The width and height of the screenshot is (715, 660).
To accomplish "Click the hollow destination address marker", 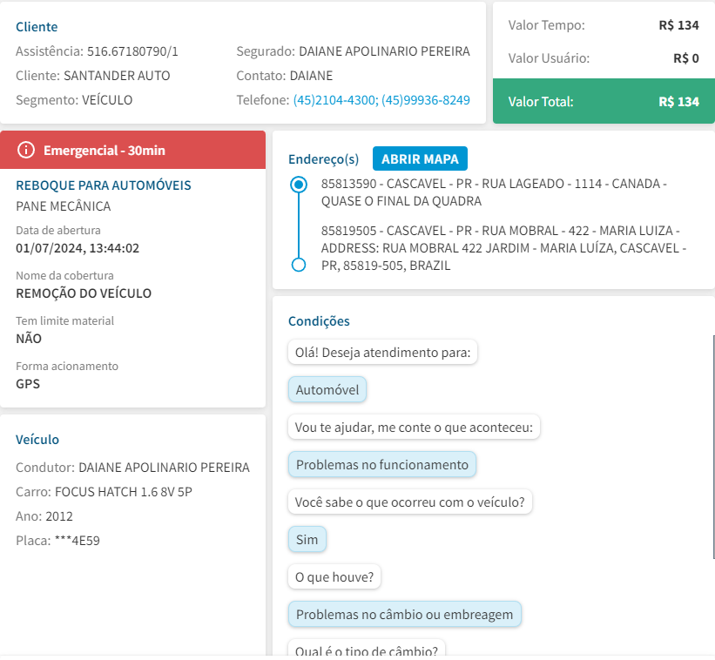I will [x=299, y=265].
